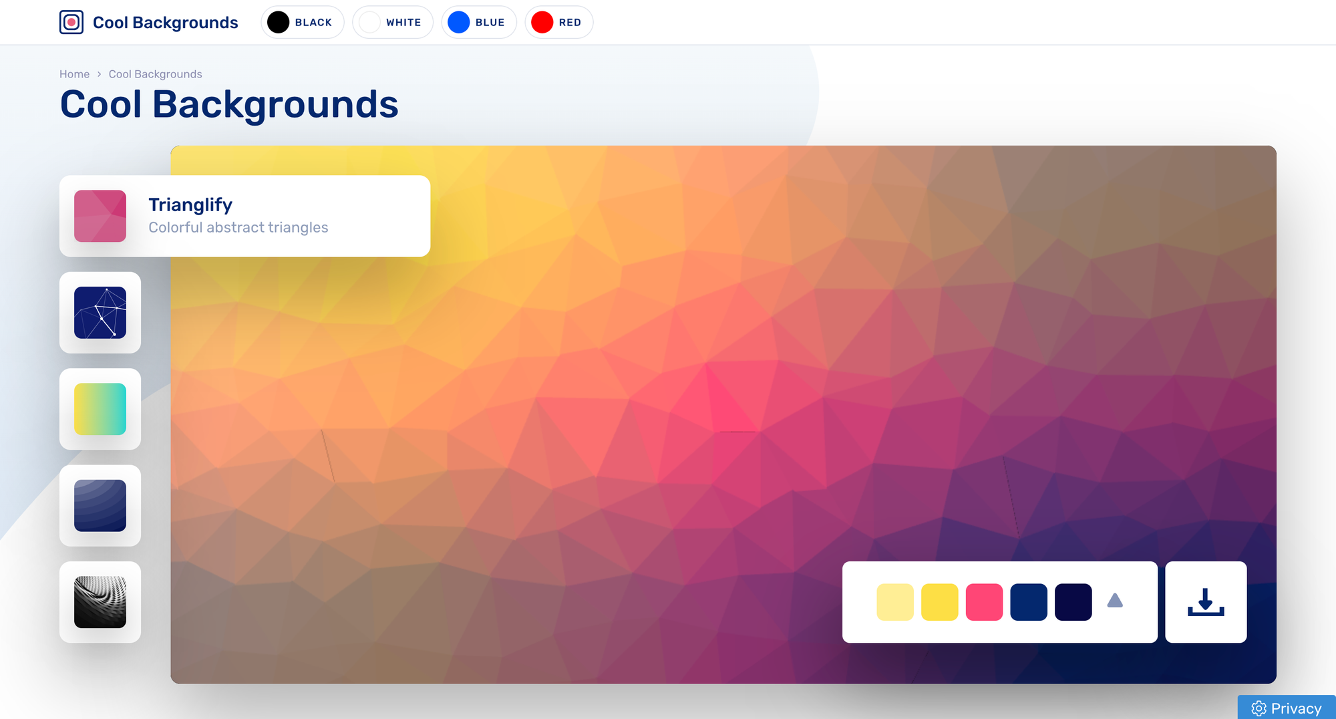The image size is (1336, 719).
Task: Choose the yellow-teal gradient background thumbnail
Action: click(100, 409)
